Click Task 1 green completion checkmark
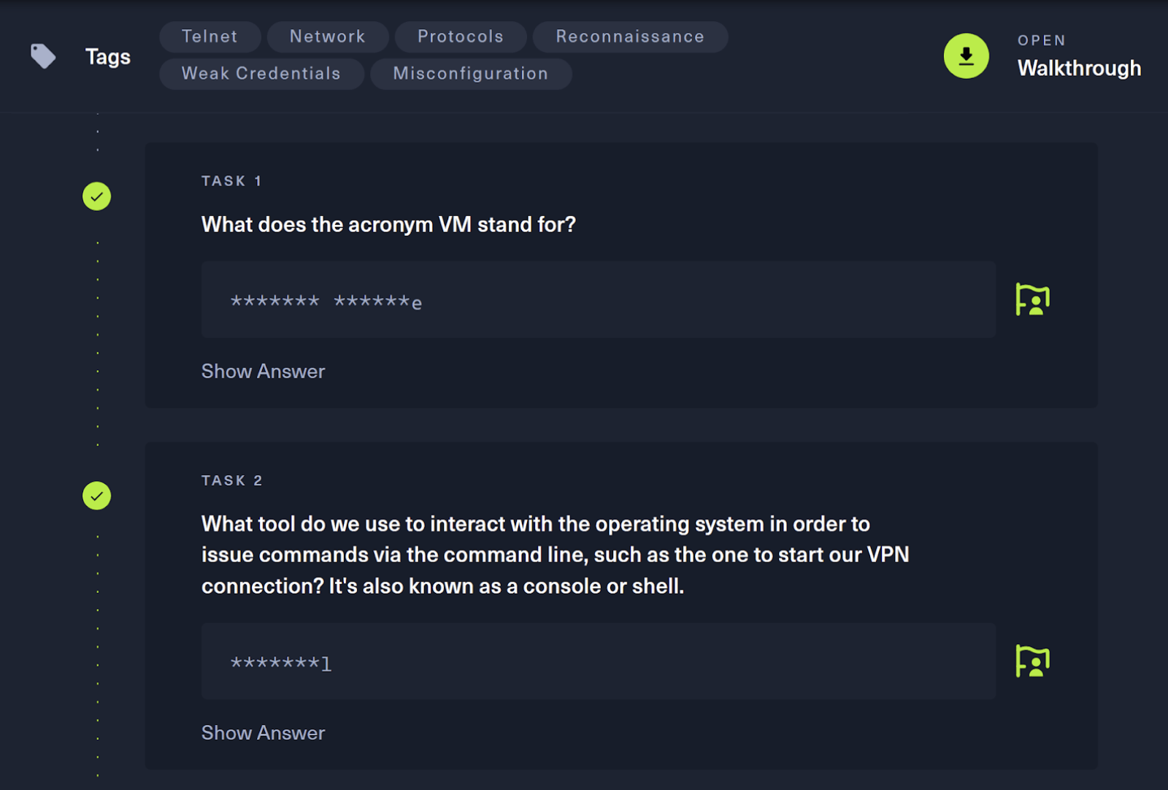This screenshot has height=790, width=1168. [96, 196]
